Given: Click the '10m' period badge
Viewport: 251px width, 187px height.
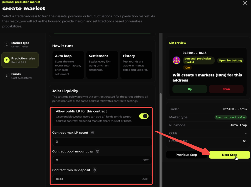Looking at the screenshot, I should (x=187, y=68).
